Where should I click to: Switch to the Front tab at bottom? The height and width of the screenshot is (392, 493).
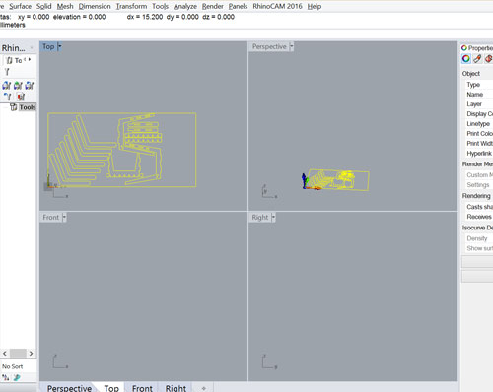tap(142, 388)
